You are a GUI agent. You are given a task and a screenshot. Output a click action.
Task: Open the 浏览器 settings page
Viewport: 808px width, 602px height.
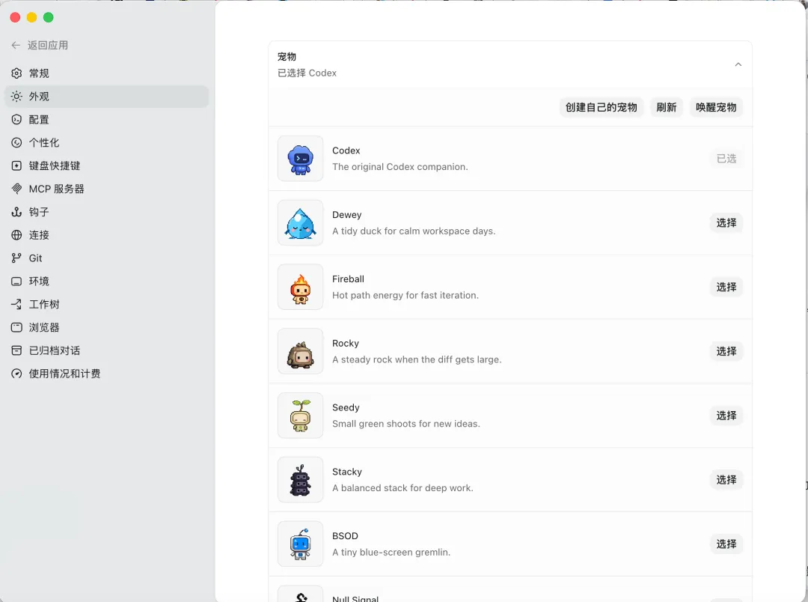click(107, 327)
